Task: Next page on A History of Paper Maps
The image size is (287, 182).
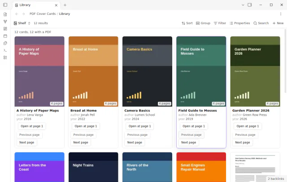Action: tap(27, 142)
